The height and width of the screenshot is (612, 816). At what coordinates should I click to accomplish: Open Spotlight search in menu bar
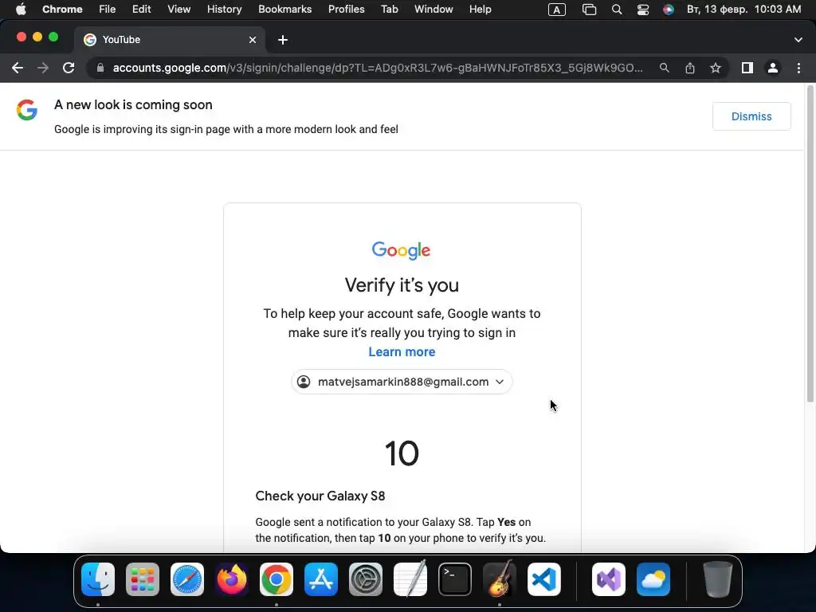click(x=617, y=10)
